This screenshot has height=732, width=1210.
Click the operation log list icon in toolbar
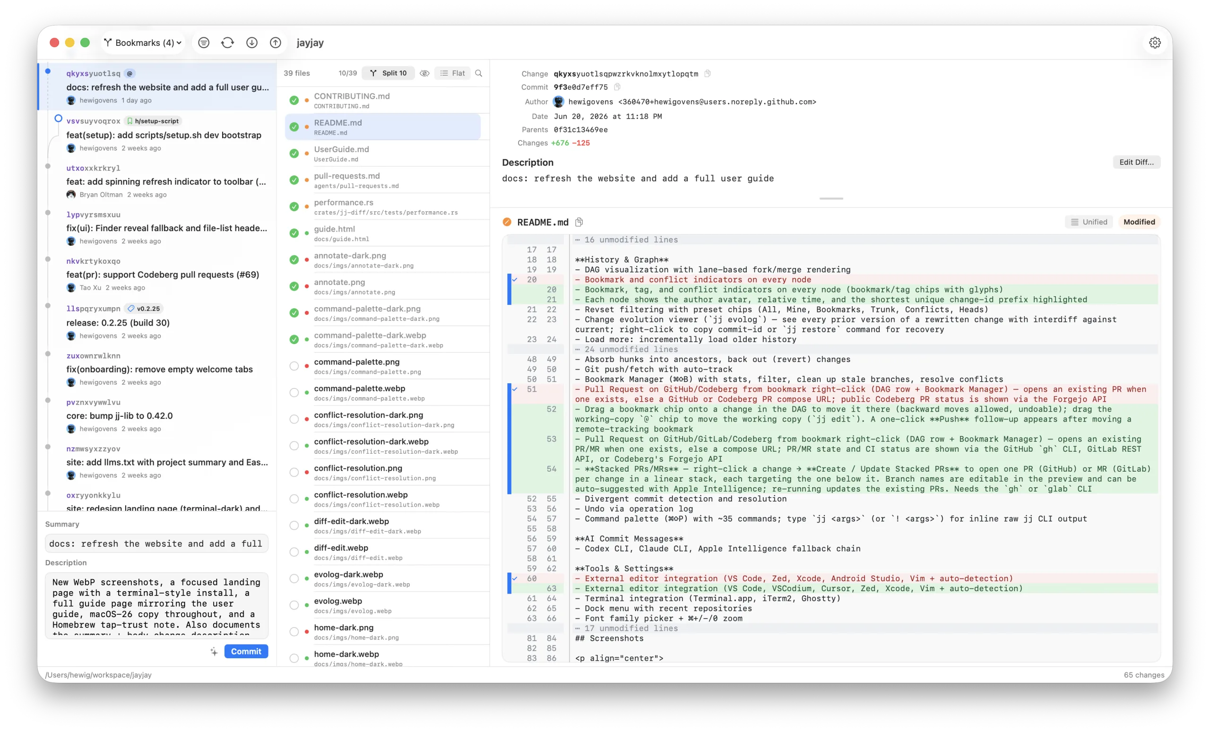[204, 43]
